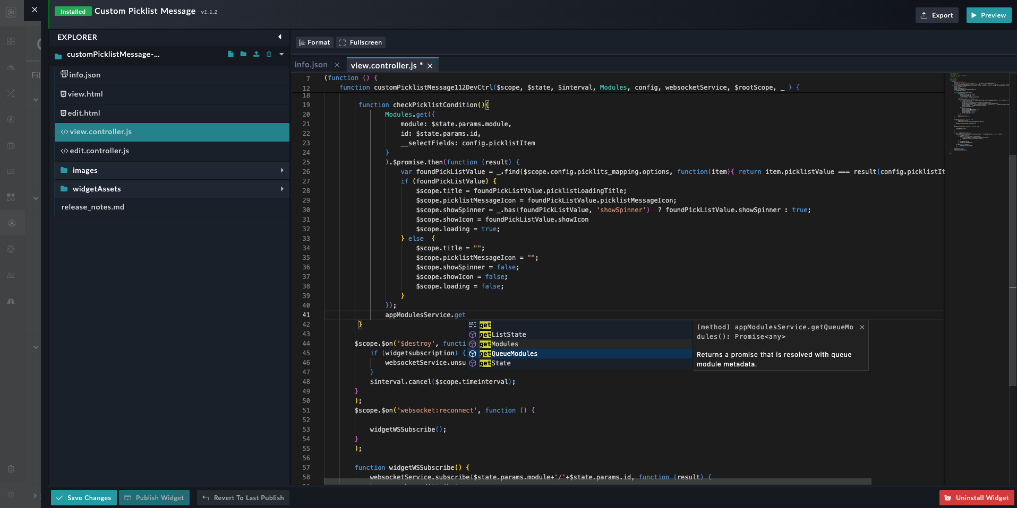Image resolution: width=1017 pixels, height=508 pixels.
Task: Open the settings gear at top of sidebar
Action: coord(11,13)
